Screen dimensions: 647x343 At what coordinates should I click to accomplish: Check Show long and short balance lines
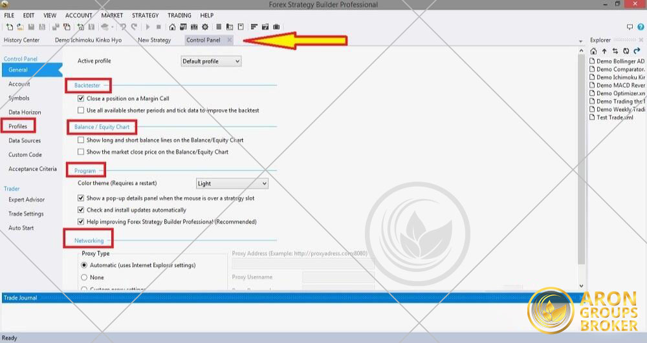click(x=81, y=140)
